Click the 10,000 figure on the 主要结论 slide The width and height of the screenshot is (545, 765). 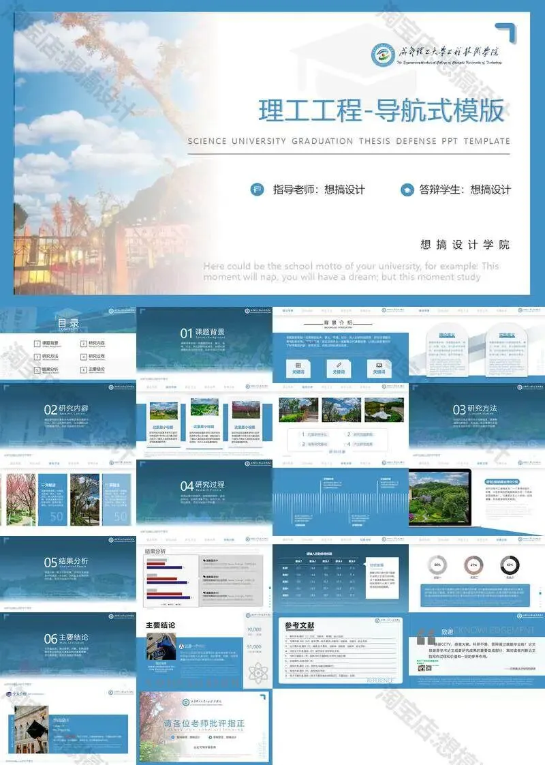coord(254,629)
